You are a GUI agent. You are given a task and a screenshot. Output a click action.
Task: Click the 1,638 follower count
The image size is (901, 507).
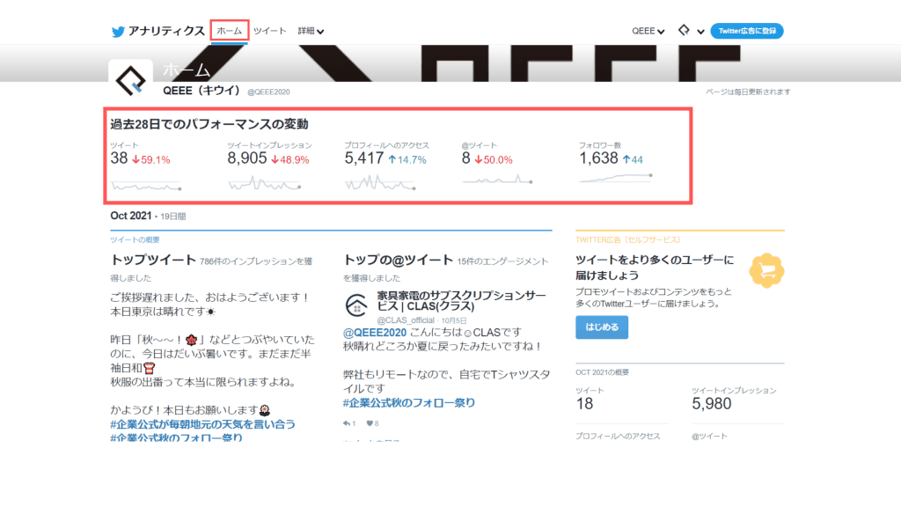(598, 158)
